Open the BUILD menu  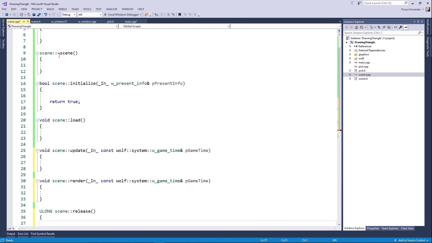[x=50, y=9]
